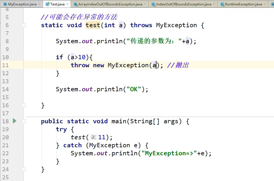274x181 pixels.
Task: Click String[] args parameter on line 18
Action: point(154,121)
